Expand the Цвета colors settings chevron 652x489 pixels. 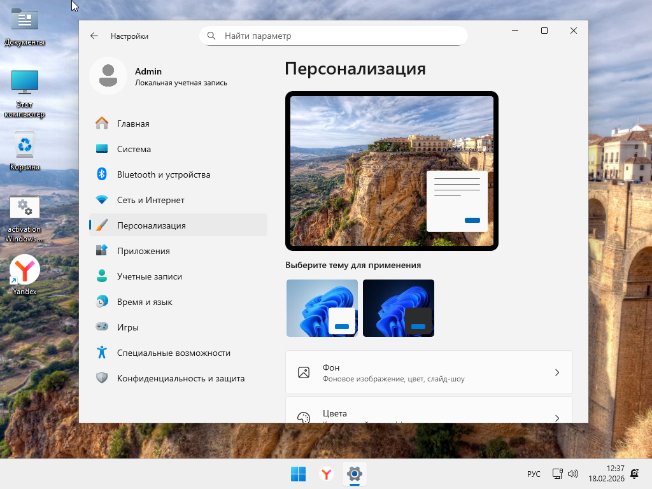(556, 418)
